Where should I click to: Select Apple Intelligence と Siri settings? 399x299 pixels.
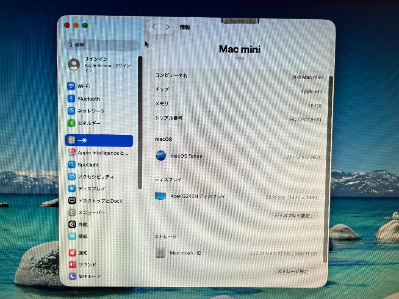(100, 153)
